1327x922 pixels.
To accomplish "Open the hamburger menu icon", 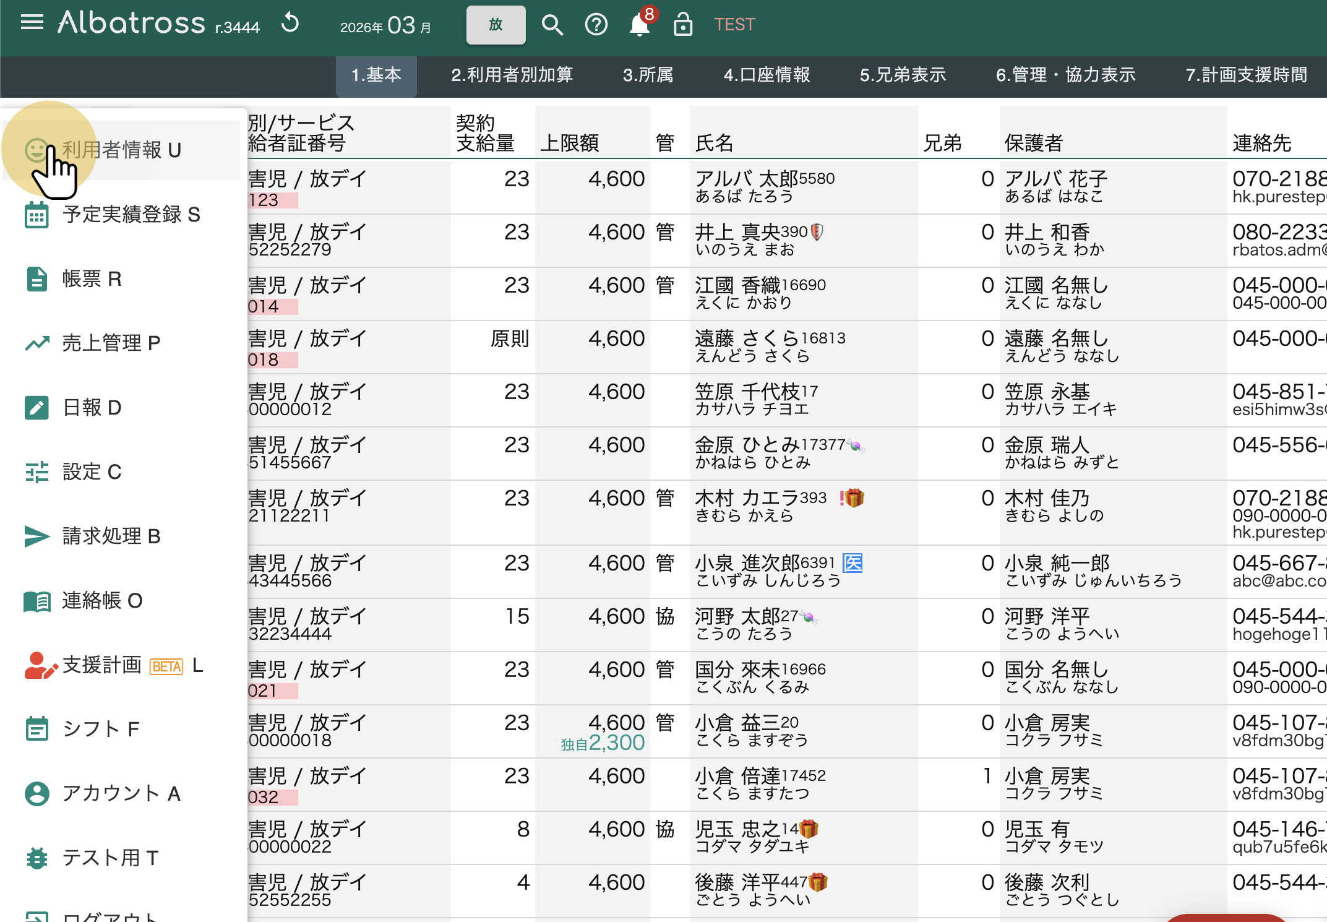I will (32, 24).
